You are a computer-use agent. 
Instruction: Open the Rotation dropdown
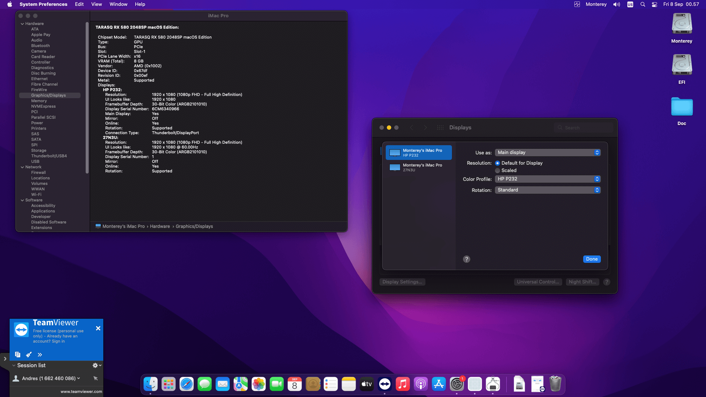548,190
